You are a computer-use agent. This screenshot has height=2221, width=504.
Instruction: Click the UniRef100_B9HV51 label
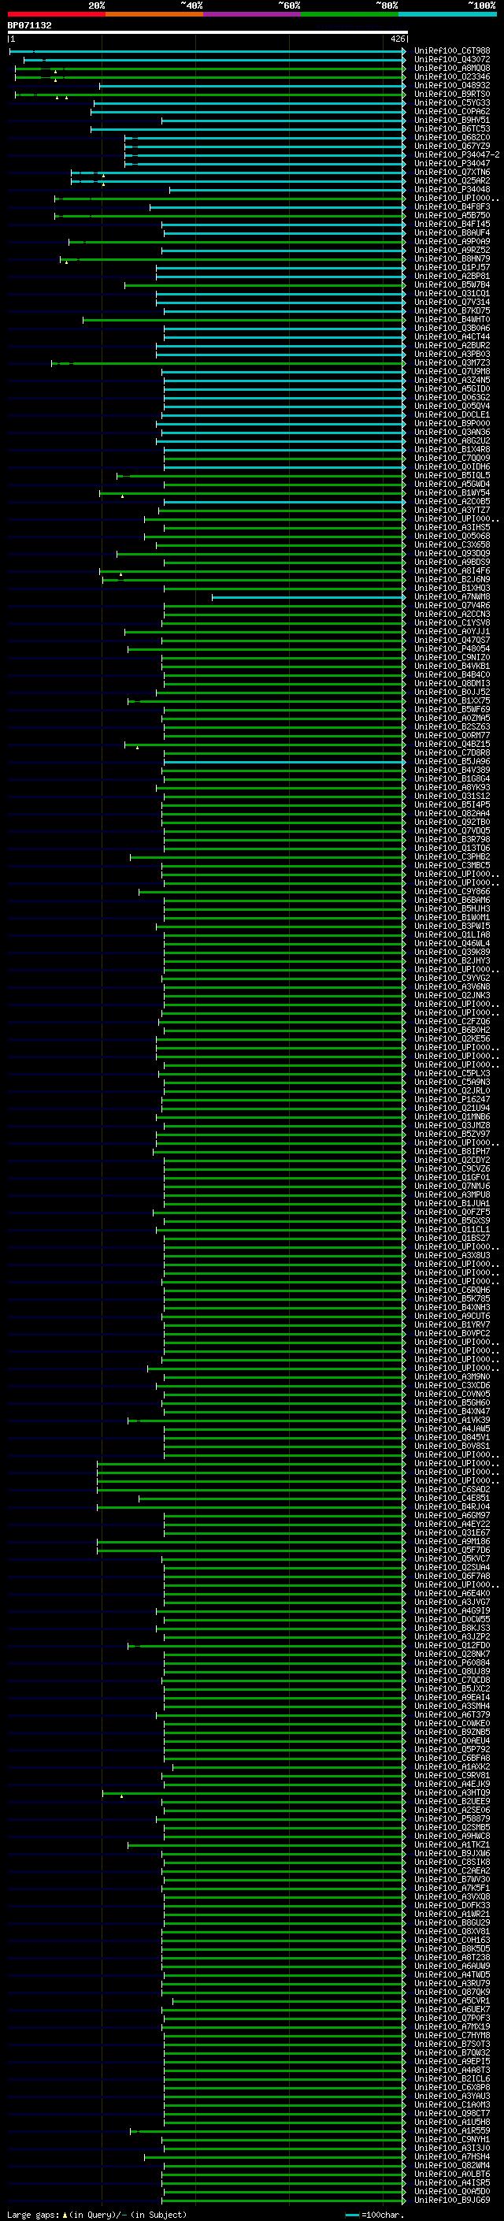(452, 120)
